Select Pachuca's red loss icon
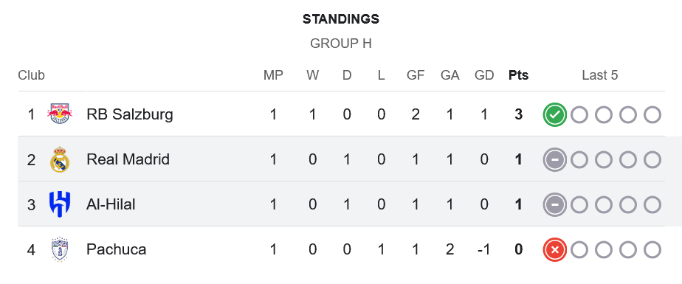Screen dimensions: 682x284 (x=554, y=250)
